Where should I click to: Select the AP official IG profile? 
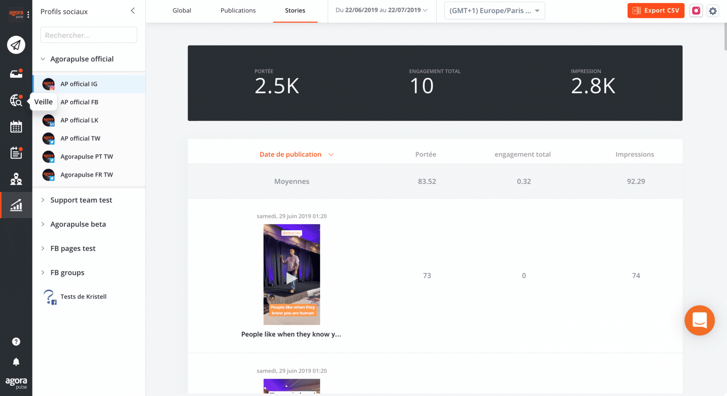coord(89,84)
